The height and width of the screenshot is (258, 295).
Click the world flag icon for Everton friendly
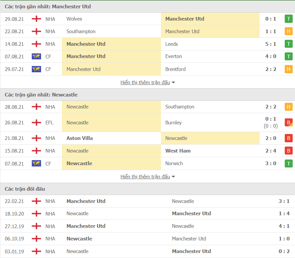pyautogui.click(x=36, y=56)
